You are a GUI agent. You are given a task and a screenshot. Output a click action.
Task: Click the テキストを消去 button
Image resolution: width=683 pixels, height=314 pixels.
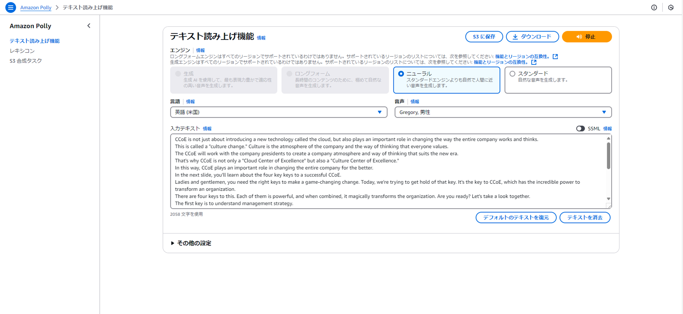[x=585, y=218]
